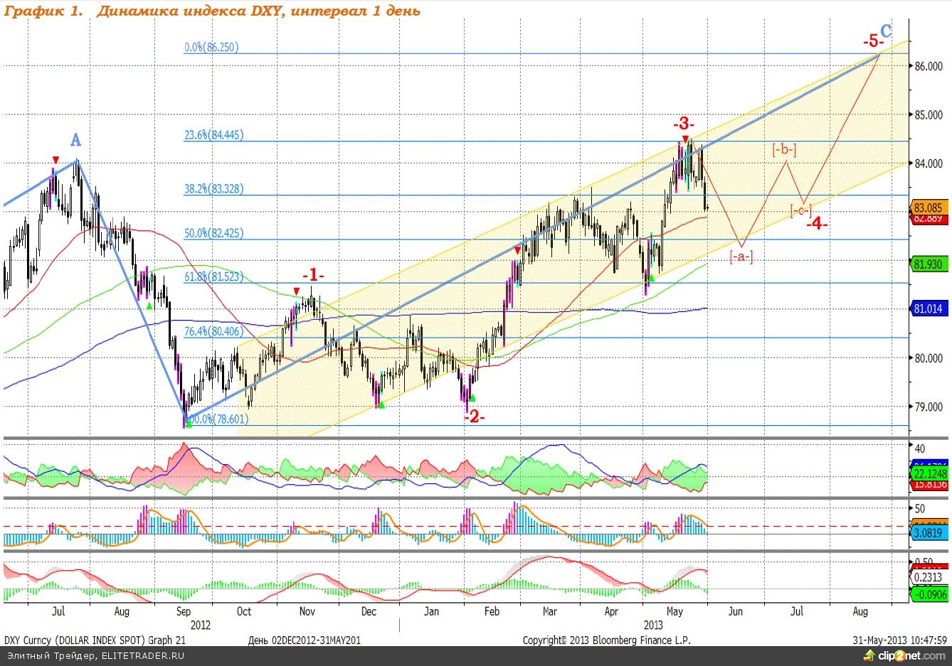Click the [-a-] projected wave label
This screenshot has width=952, height=666.
coord(741,257)
